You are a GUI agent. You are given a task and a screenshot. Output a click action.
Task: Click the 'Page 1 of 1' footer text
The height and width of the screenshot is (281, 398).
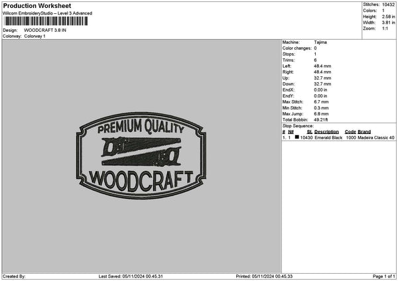[x=384, y=276]
